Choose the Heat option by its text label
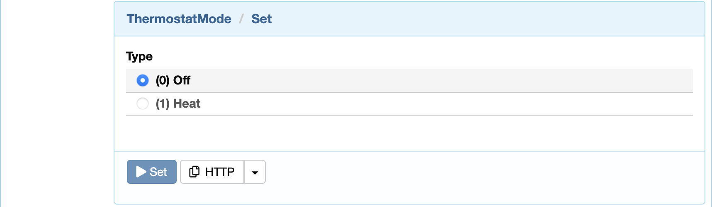712x207 pixels. 178,103
